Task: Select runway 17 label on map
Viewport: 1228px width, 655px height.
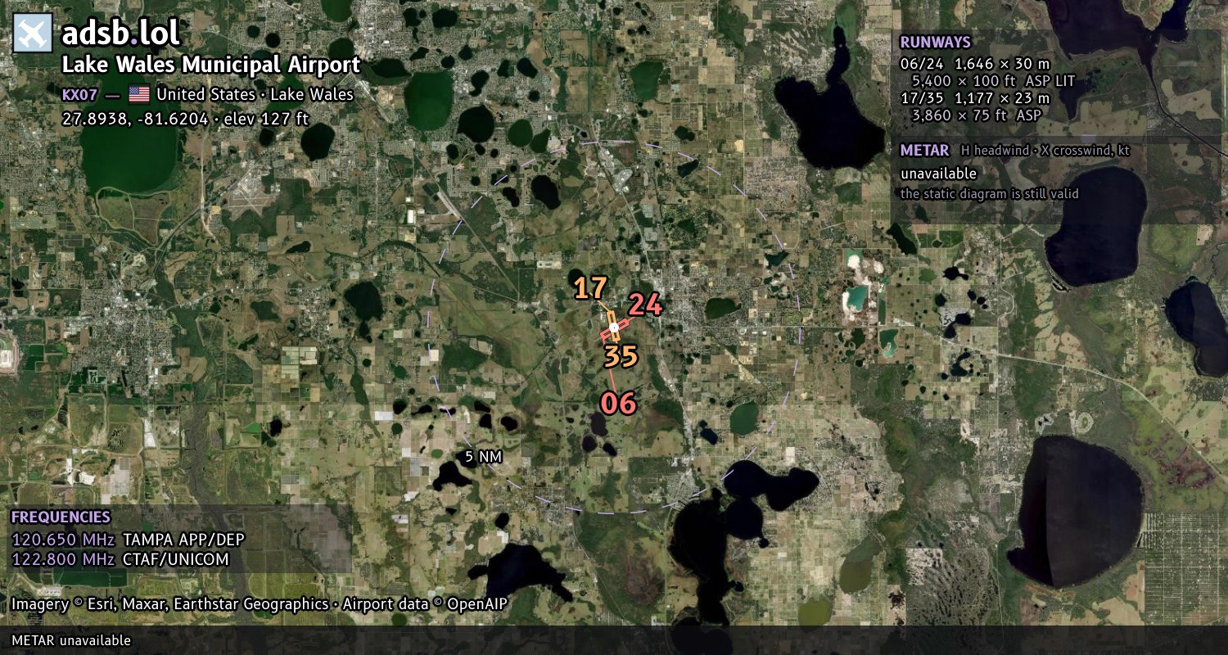Action: pos(589,288)
